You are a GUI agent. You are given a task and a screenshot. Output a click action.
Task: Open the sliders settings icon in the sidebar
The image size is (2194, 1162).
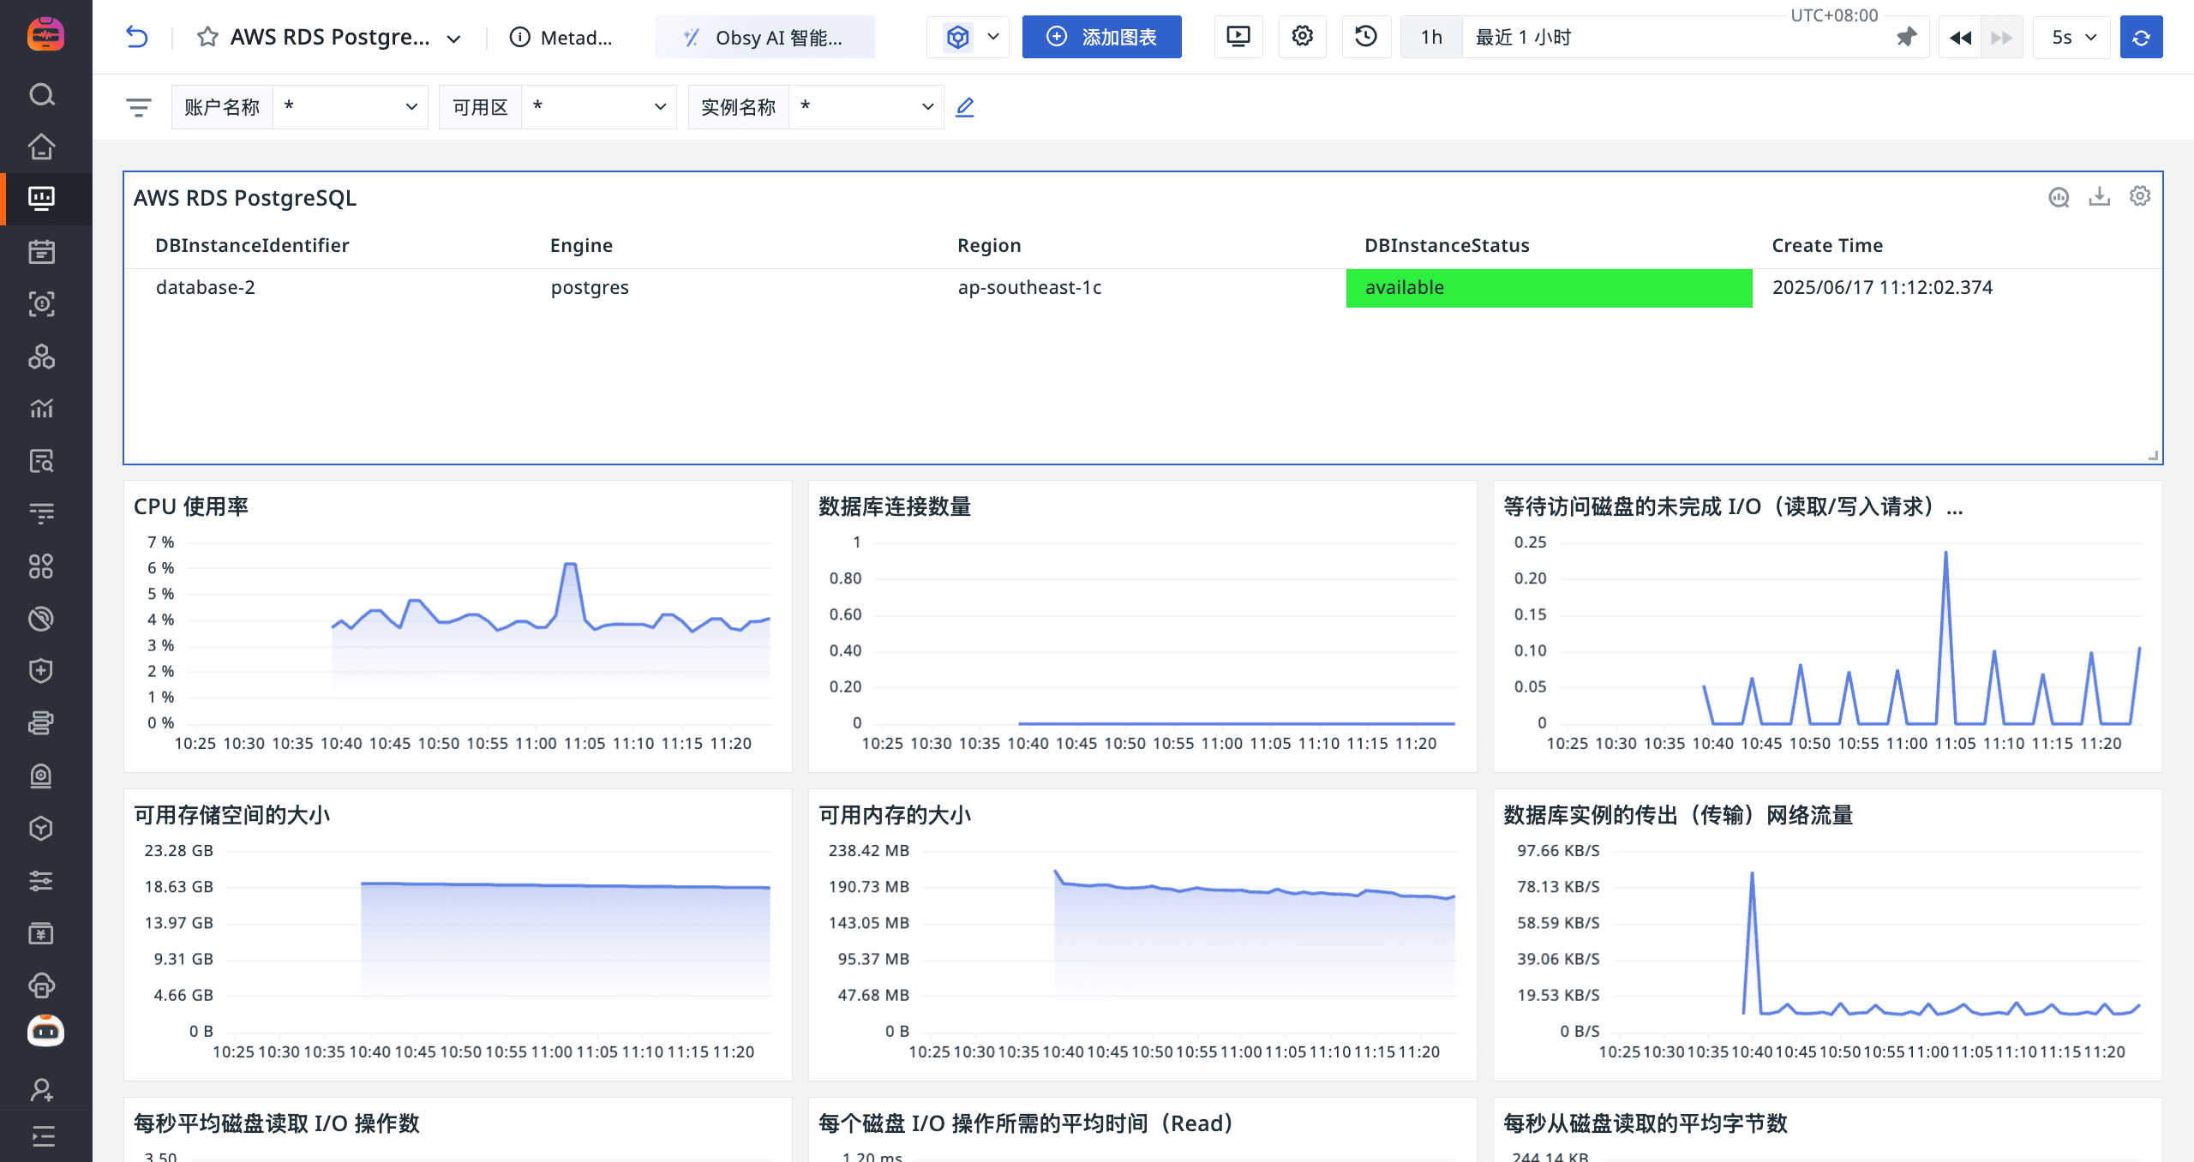42,881
